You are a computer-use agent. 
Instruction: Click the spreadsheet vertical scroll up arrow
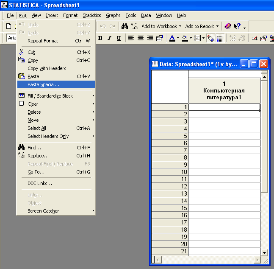pos(264,77)
